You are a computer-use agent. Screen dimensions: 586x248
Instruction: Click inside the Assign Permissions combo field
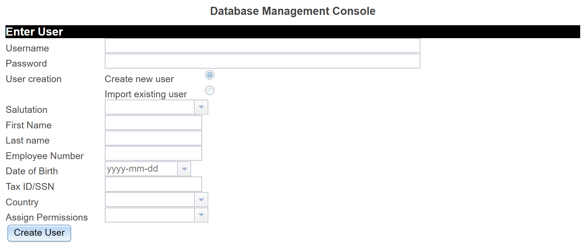click(149, 215)
